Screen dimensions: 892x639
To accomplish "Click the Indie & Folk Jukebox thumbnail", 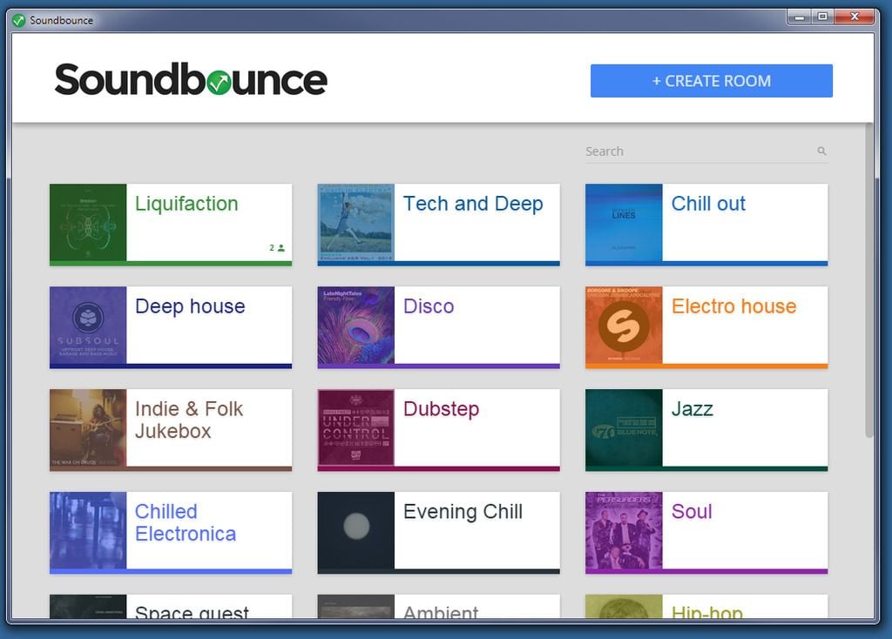I will 88,428.
